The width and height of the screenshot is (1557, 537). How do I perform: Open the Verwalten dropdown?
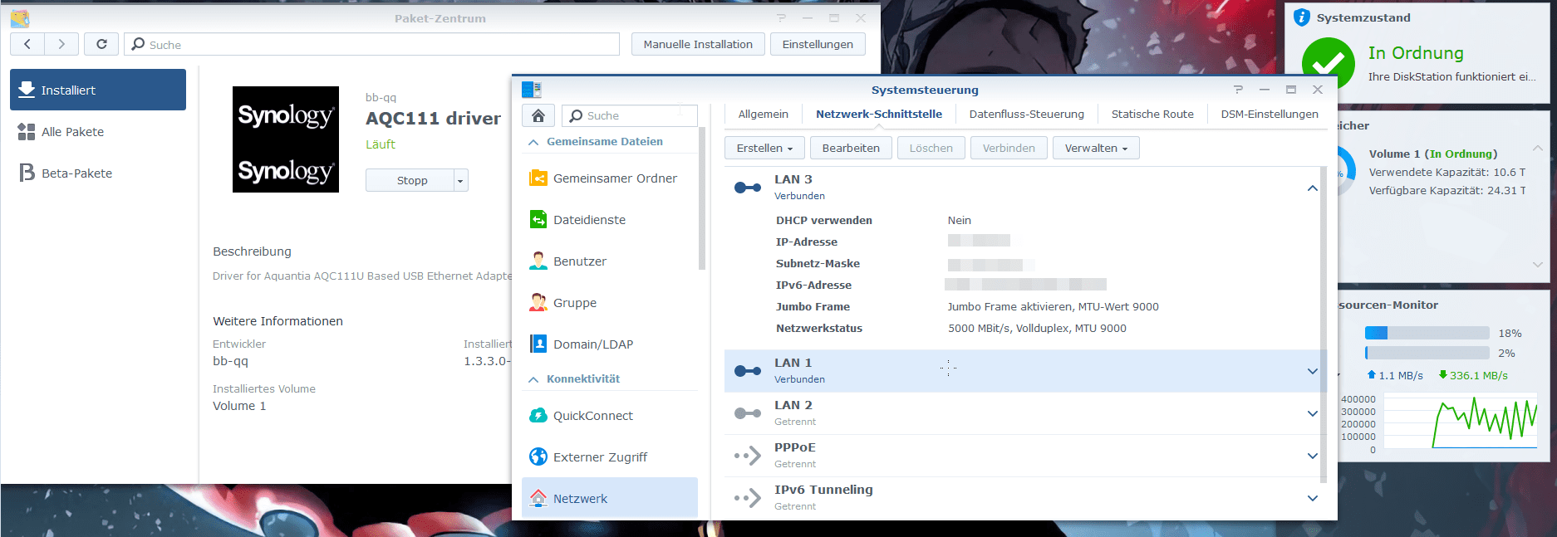[x=1096, y=148]
